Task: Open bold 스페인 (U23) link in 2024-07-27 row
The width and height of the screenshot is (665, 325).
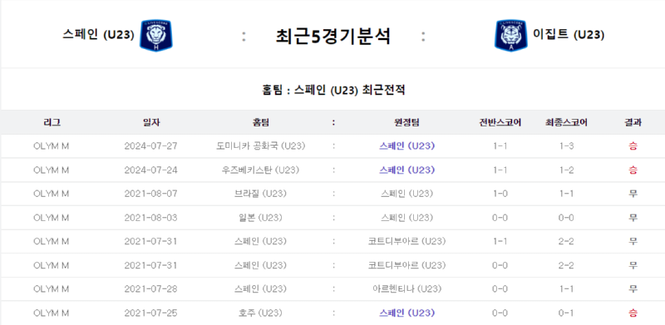Action: pos(407,146)
